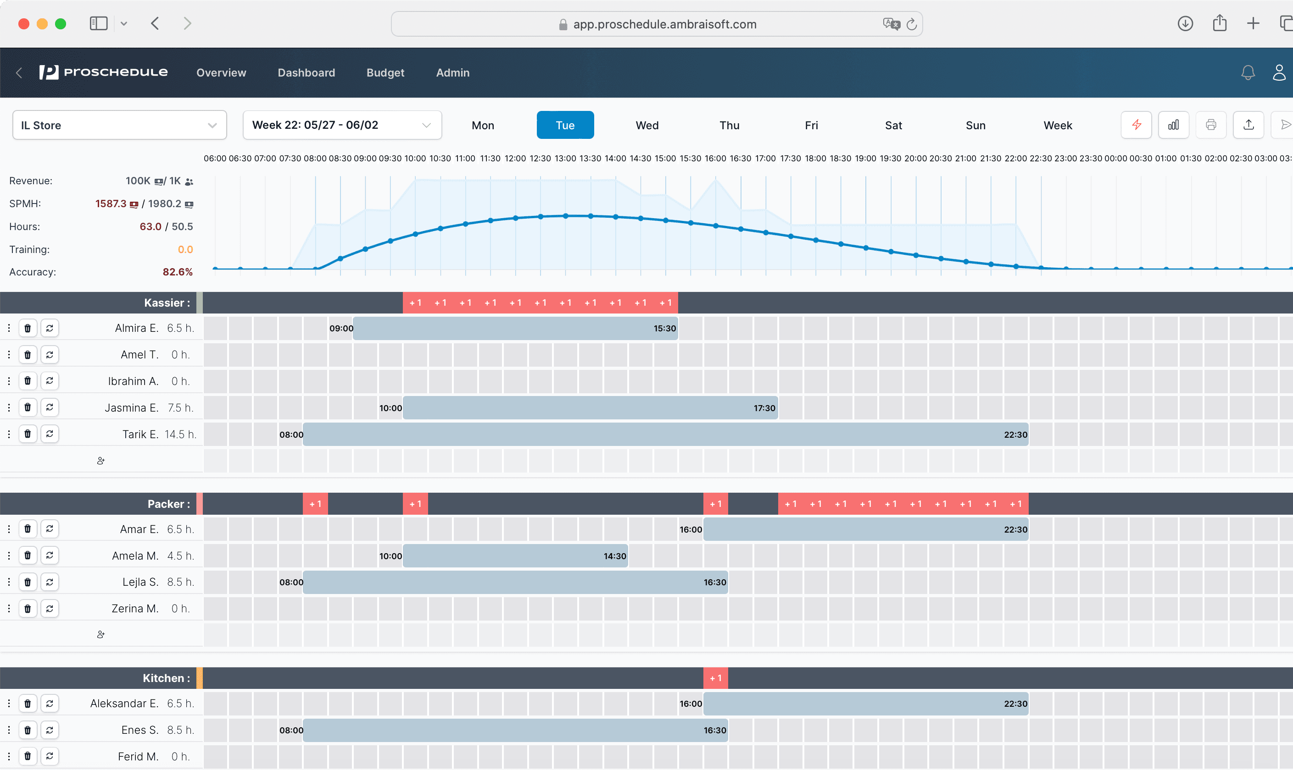Click the +1 overflow badge in Kassier row
This screenshot has height=770, width=1293.
[415, 302]
